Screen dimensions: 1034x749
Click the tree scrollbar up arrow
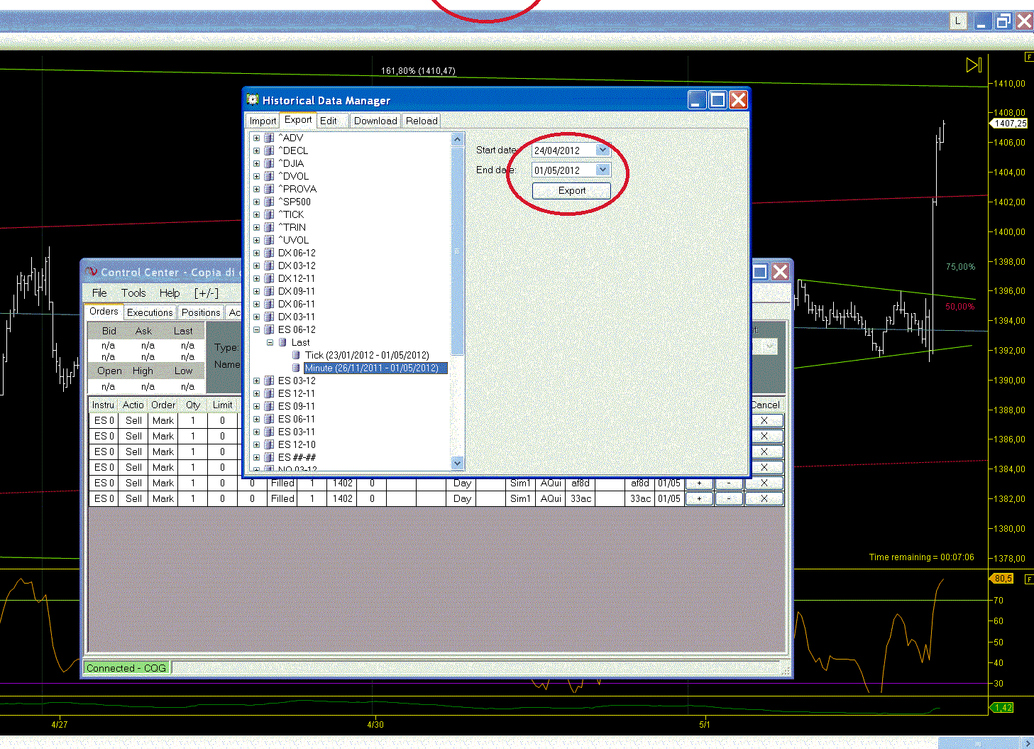coord(457,139)
